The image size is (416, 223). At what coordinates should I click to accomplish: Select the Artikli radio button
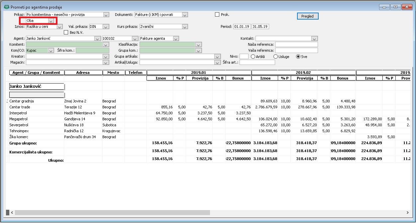coord(253,57)
